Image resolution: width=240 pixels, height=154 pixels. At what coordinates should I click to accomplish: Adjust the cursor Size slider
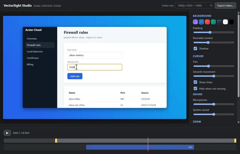click(x=214, y=66)
